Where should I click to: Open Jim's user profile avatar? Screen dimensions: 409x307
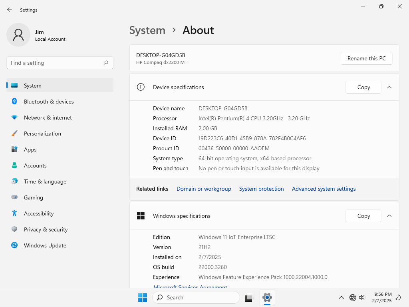coord(18,35)
